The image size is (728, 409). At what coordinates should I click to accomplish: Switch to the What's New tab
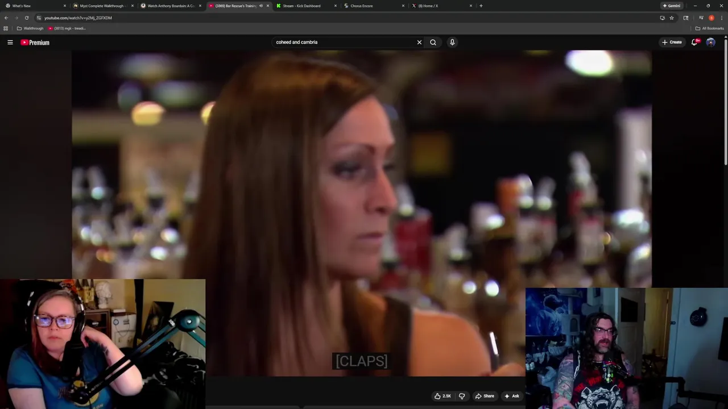tap(35, 6)
